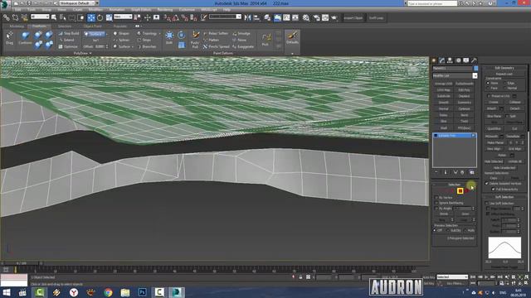Enable Use Soft Selection checkbox
This screenshot has height=298, width=531.
tap(487, 203)
